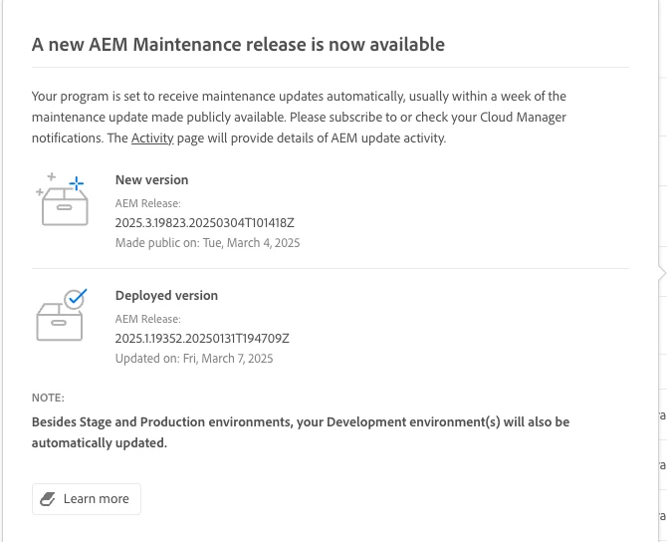667x542 pixels.
Task: Select the AEM Release label under New version
Action: tap(148, 203)
